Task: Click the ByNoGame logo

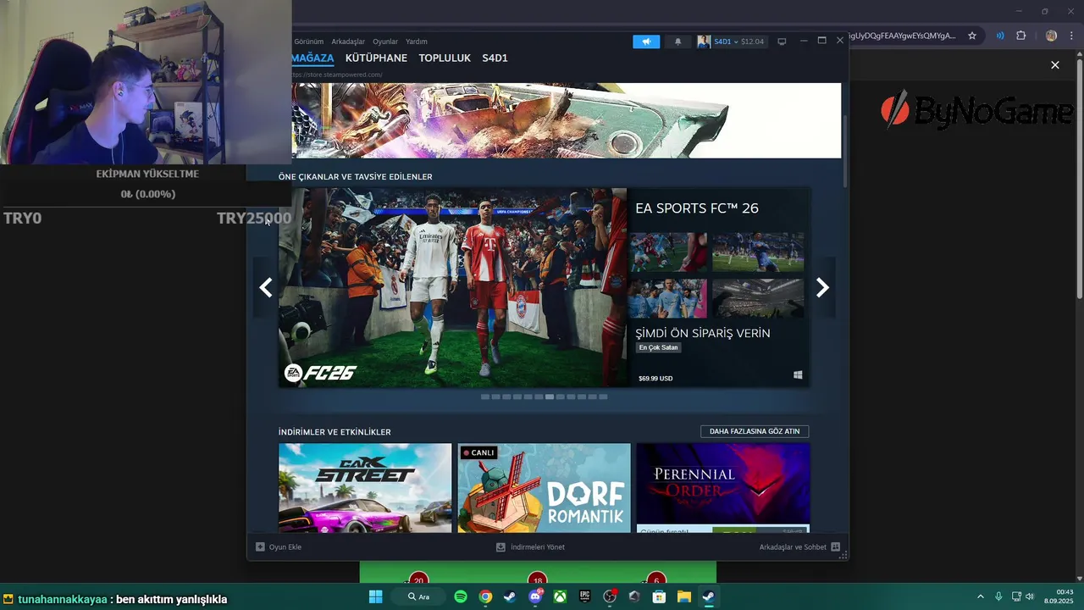Action: coord(976,110)
